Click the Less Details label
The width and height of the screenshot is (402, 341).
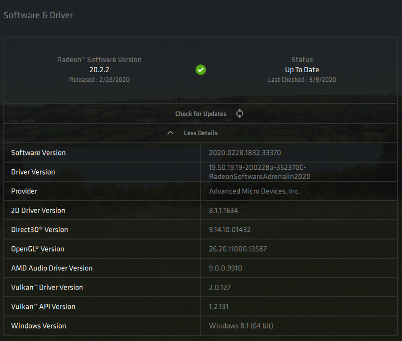[x=201, y=133]
